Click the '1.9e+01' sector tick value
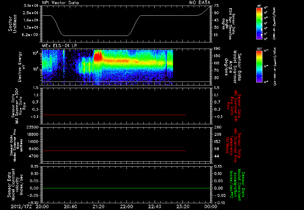Screen dimensions: 304x210 (x=31, y=20)
